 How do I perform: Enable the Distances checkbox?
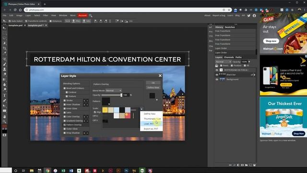[50, 21]
